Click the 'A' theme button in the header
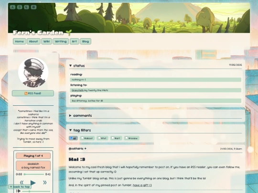The height and width of the screenshot is (193, 258). [12, 7]
